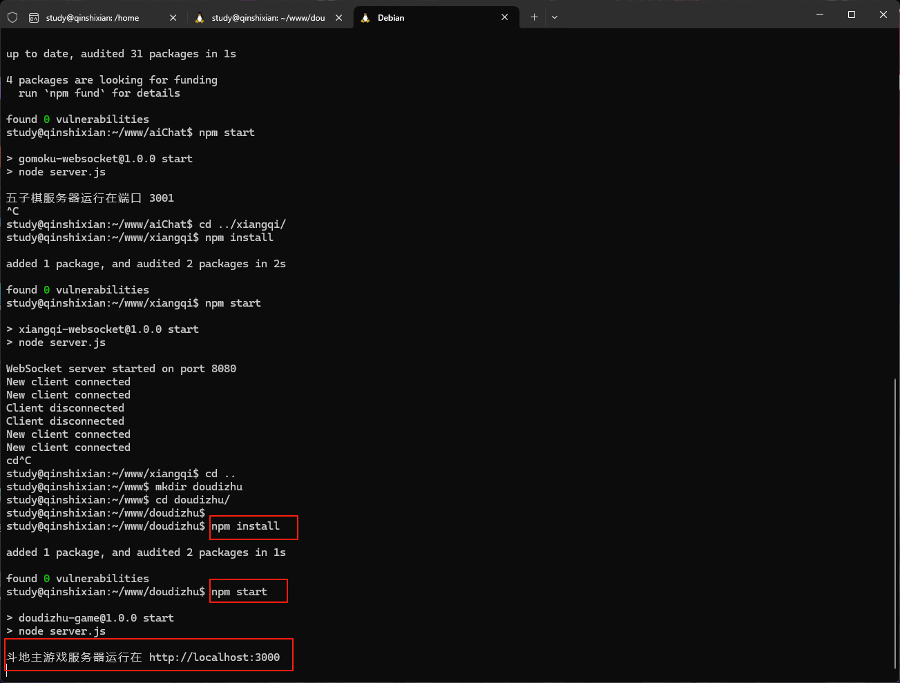Image resolution: width=900 pixels, height=683 pixels.
Task: Click the highlighted "npm start" command text
Action: (239, 592)
